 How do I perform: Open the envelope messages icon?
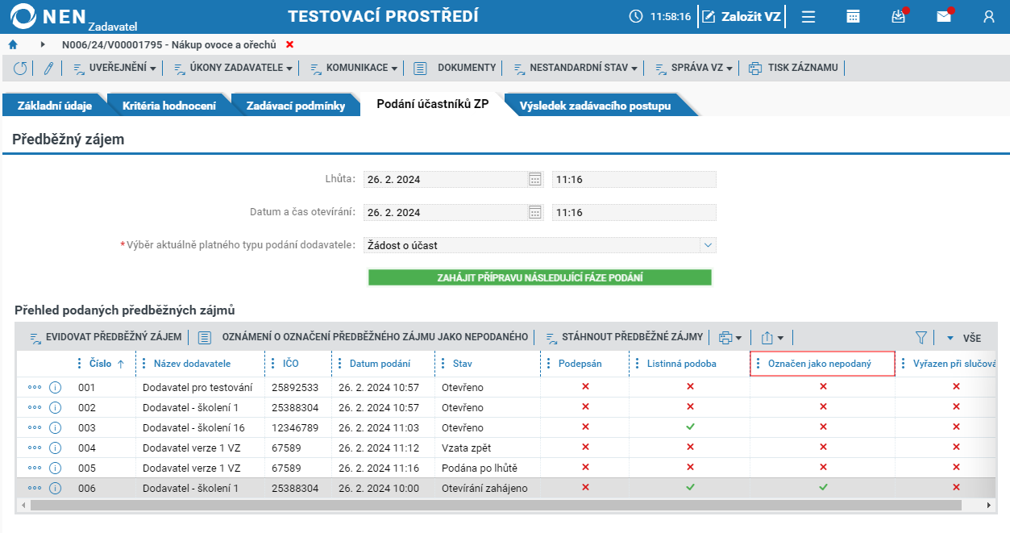943,16
